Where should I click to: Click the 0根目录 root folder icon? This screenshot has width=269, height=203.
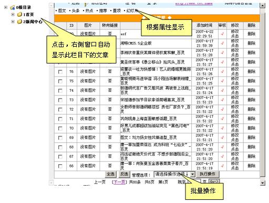point(12,7)
